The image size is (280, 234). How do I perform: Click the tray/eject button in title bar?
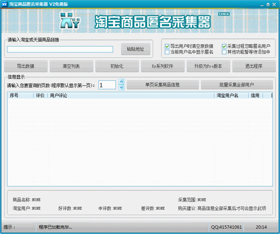[x=268, y=5]
